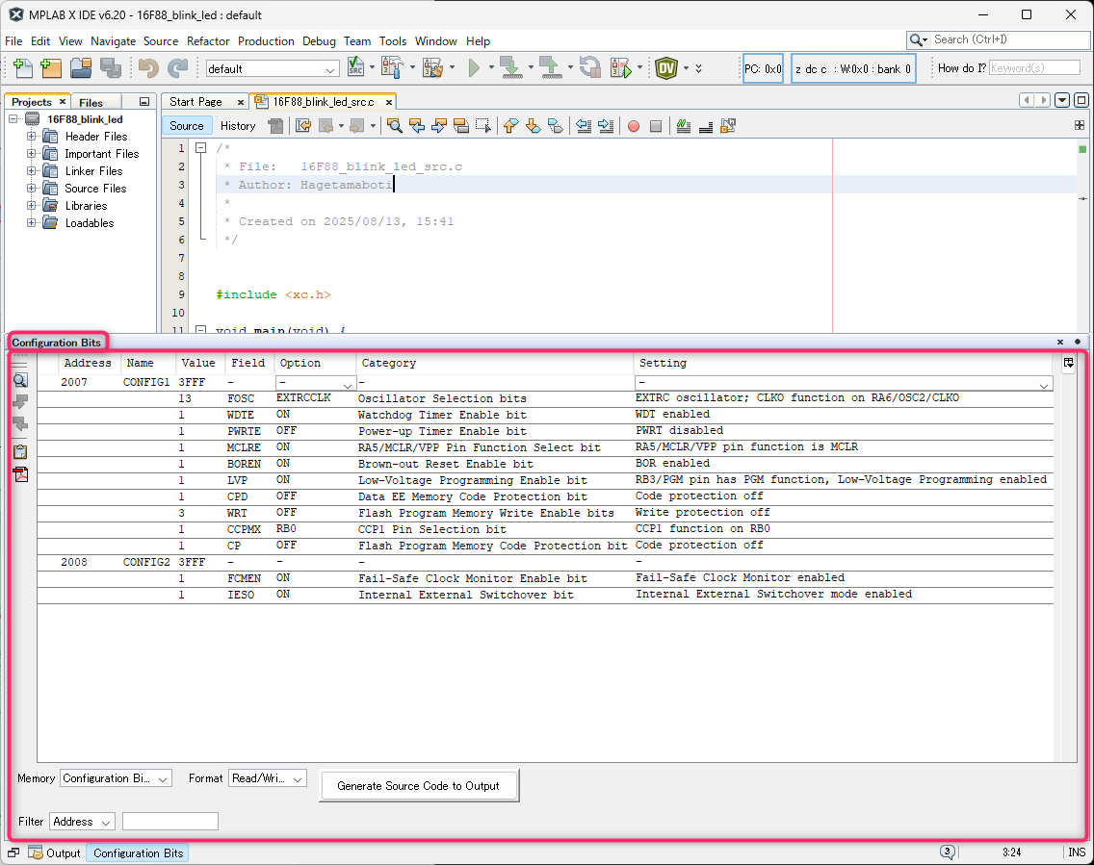The width and height of the screenshot is (1094, 865).
Task: Open the Memory dropdown set to Configuration Bits
Action: point(116,778)
